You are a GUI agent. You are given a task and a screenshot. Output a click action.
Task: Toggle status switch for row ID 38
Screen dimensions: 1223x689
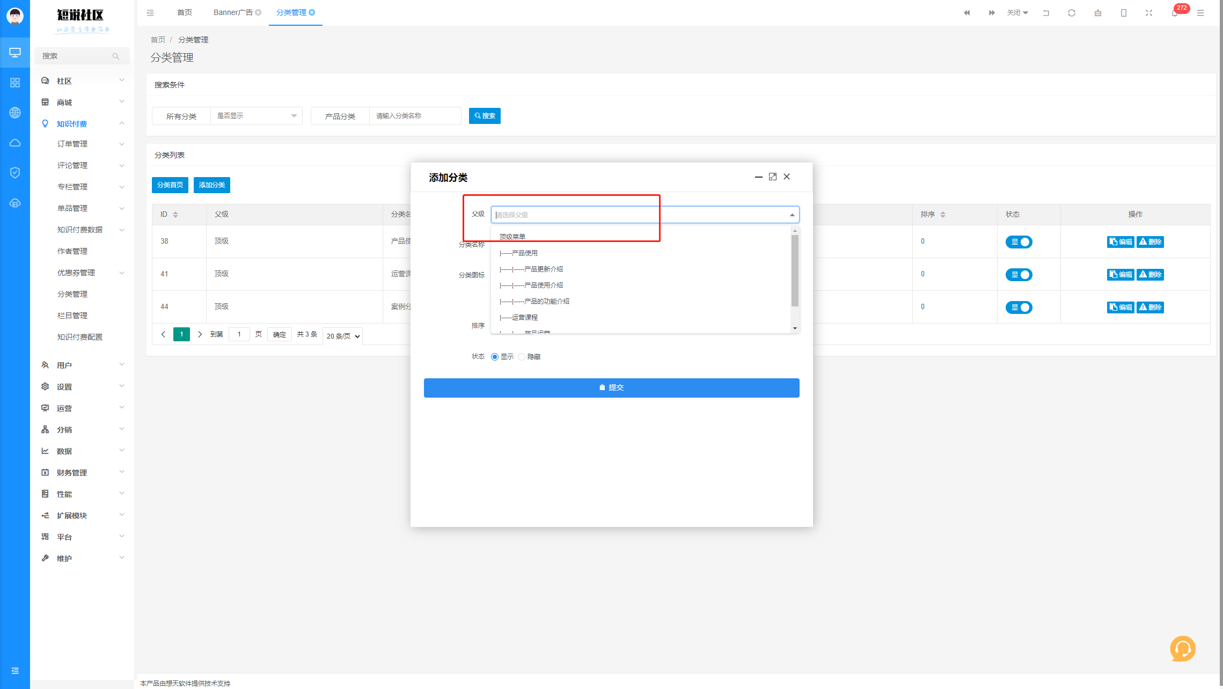pos(1019,242)
